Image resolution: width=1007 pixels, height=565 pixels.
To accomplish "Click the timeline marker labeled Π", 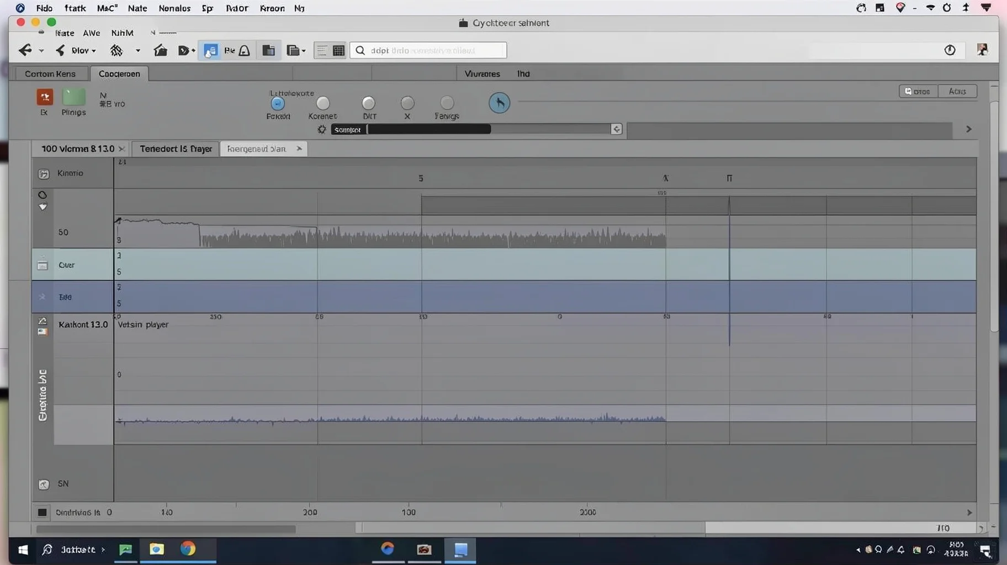I will pos(729,178).
